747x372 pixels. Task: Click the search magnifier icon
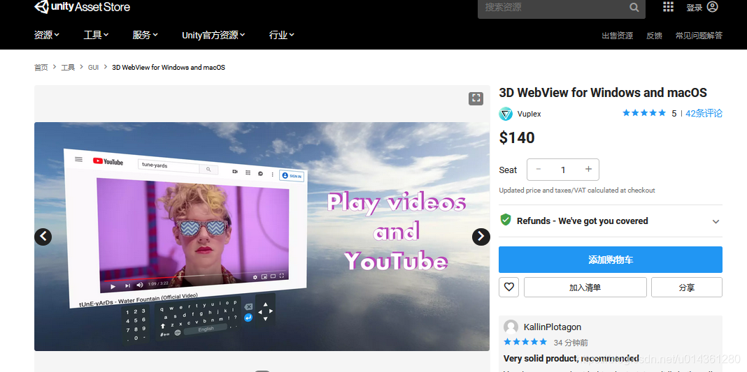click(634, 7)
